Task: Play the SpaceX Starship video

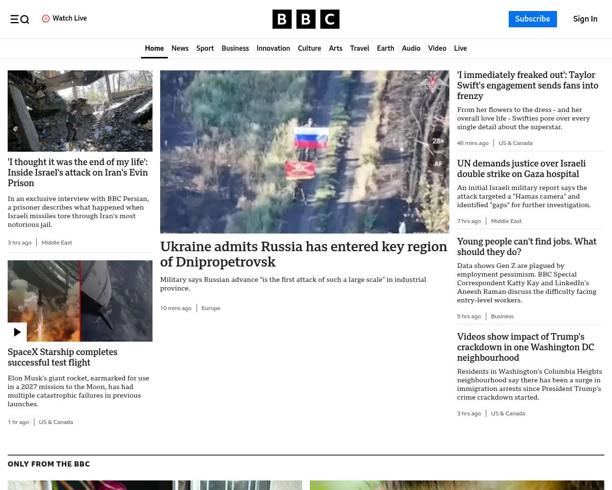Action: (x=17, y=332)
